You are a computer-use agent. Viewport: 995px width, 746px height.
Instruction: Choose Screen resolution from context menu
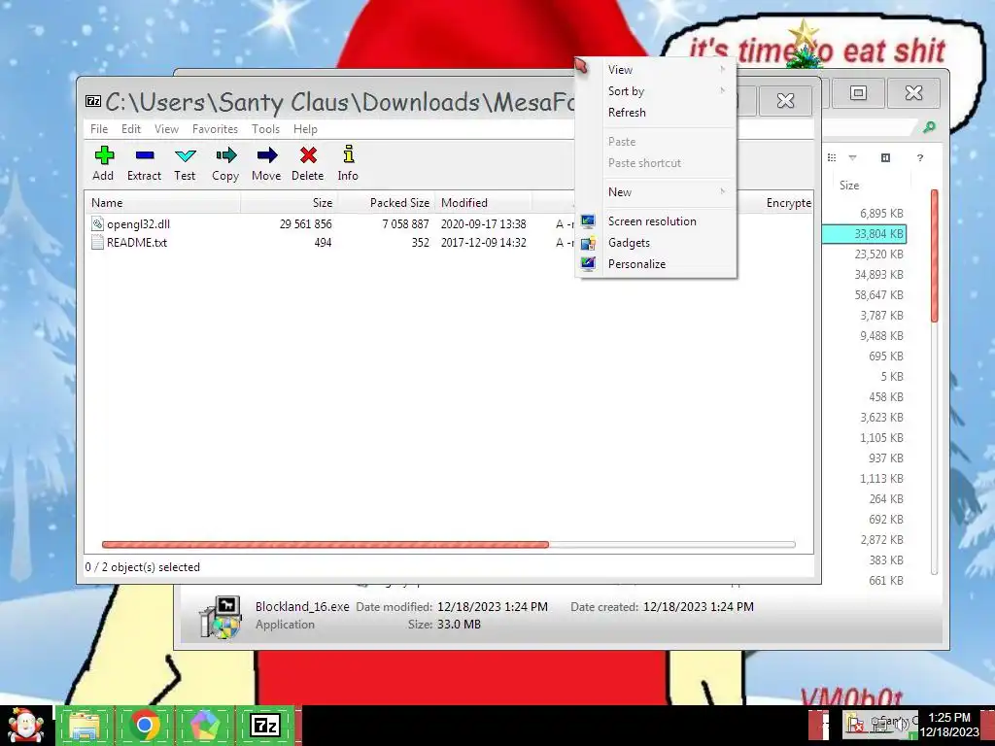(x=656, y=221)
